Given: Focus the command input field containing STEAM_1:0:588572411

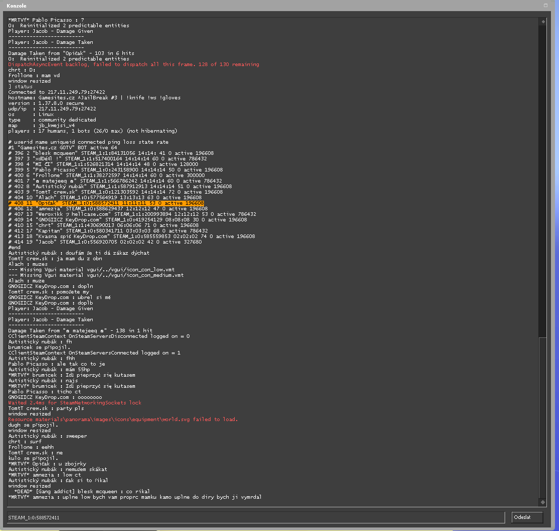Looking at the screenshot, I should 255,517.
